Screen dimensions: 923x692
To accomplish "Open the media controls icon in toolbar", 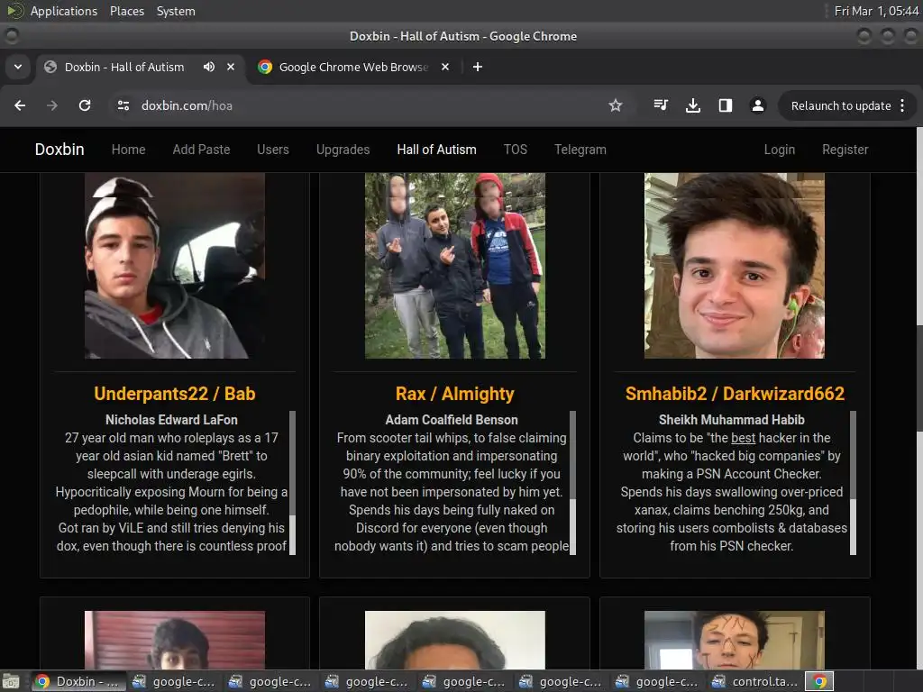I will (661, 105).
